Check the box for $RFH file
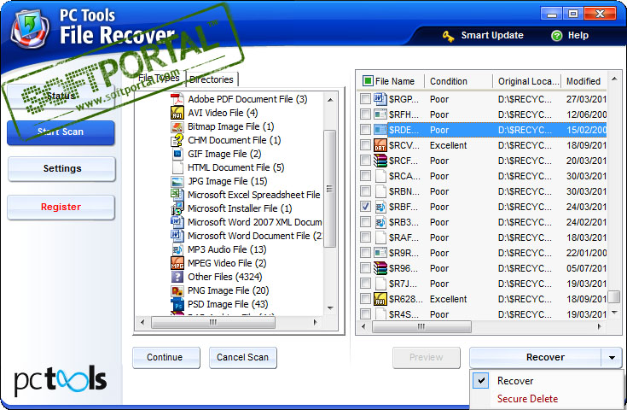 click(x=365, y=114)
